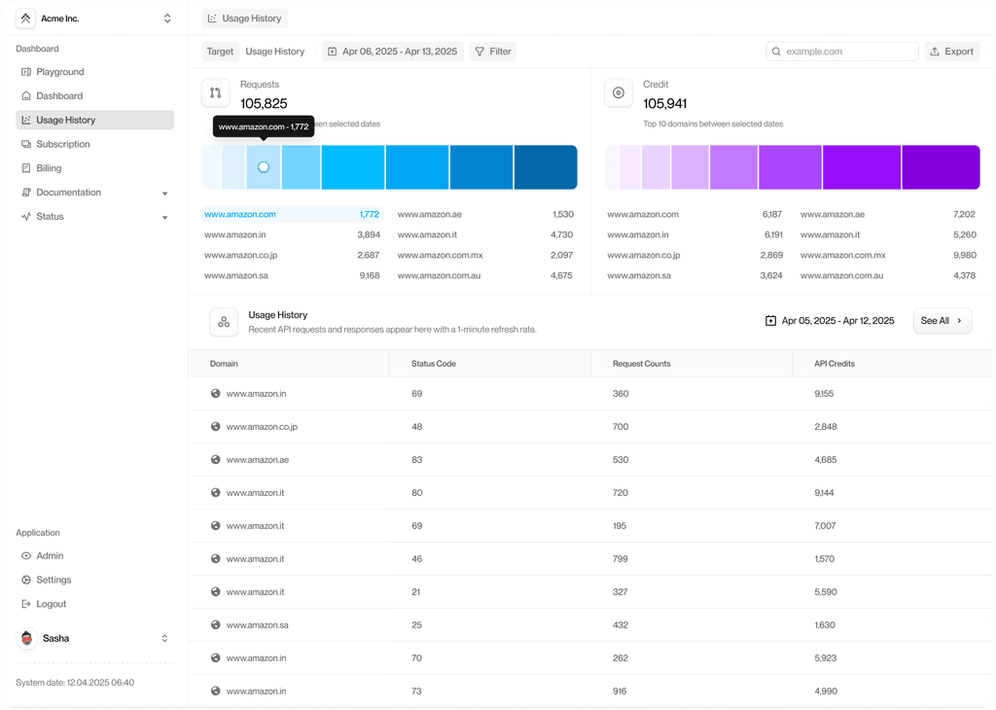Open the See All usage link
Screen dimensions: 996x710
pos(942,321)
